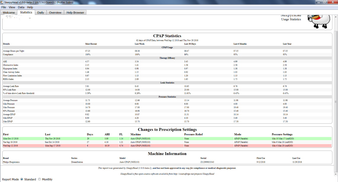Image resolution: width=338 pixels, height=182 pixels.
Task: Click the Therapy Efficacy section header
Action: click(167, 58)
